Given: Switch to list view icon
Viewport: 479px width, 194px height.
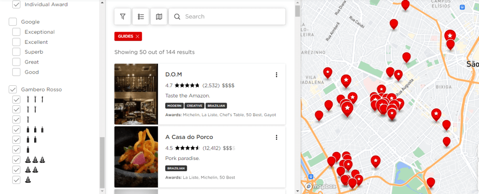Looking at the screenshot, I should point(140,16).
